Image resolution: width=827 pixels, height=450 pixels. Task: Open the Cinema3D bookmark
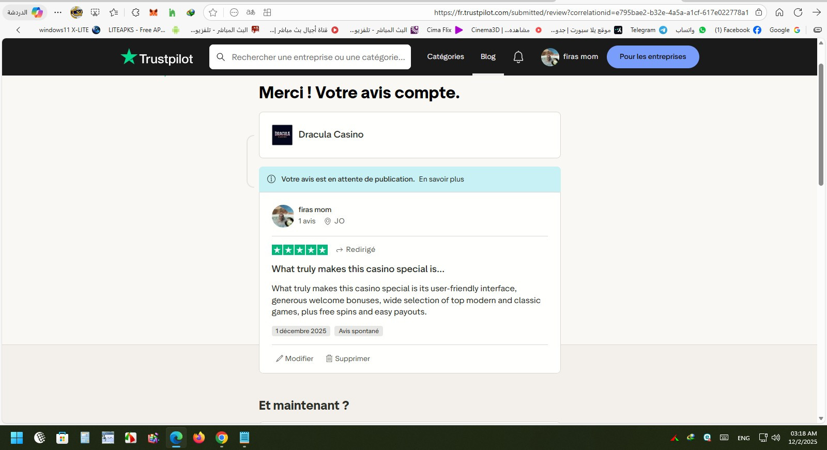(506, 30)
